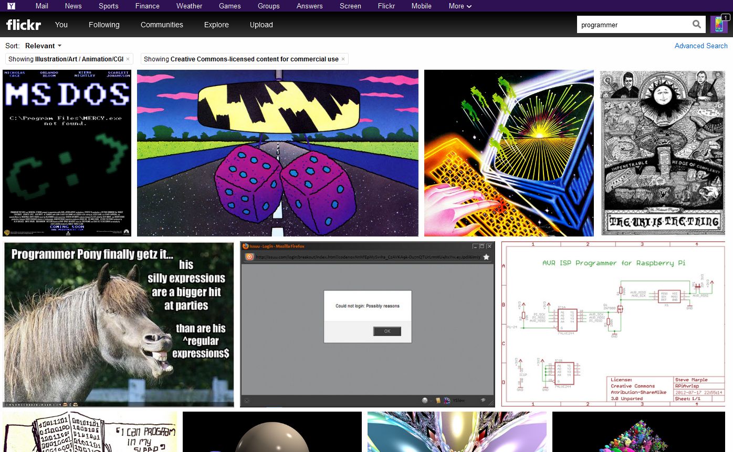The image size is (733, 452).
Task: Open the user avatar icon
Action: point(719,24)
